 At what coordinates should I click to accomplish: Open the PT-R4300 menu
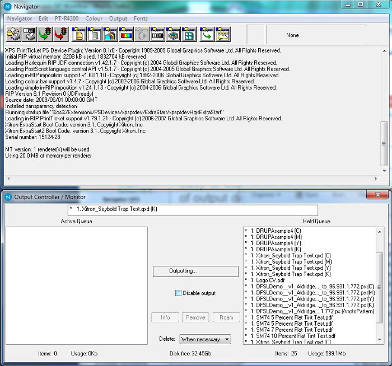pos(67,18)
